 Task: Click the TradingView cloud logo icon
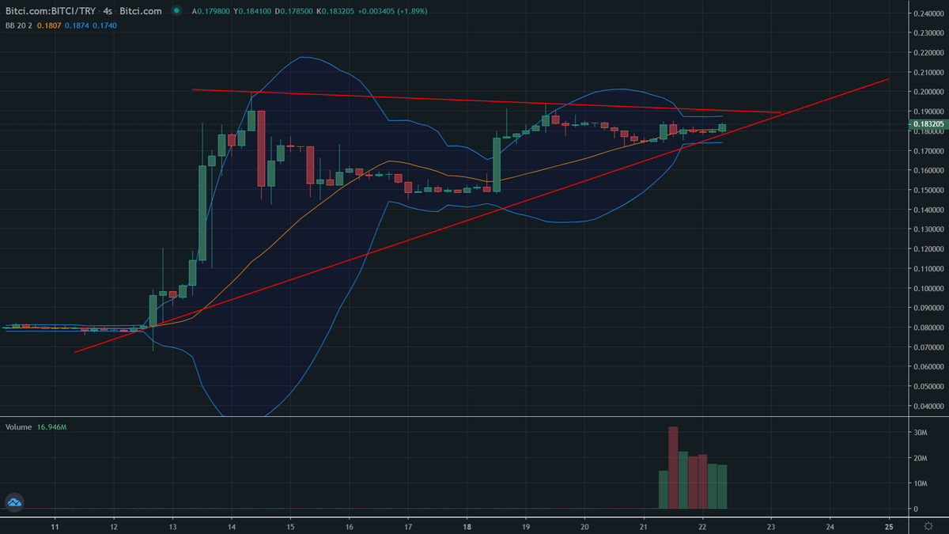(14, 502)
